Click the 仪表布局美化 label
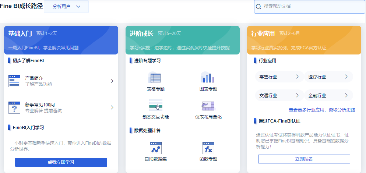Screen dimensions: 366x173 [208, 117]
